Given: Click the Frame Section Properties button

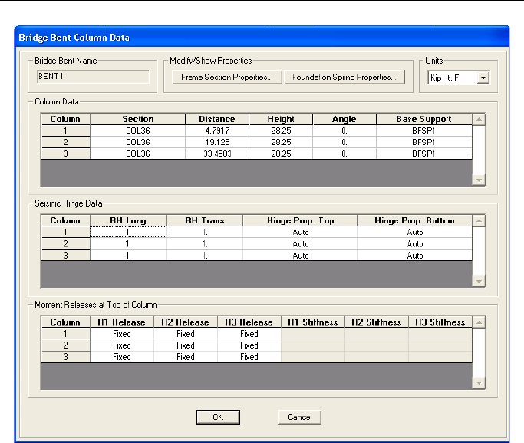Looking at the screenshot, I should 227,77.
